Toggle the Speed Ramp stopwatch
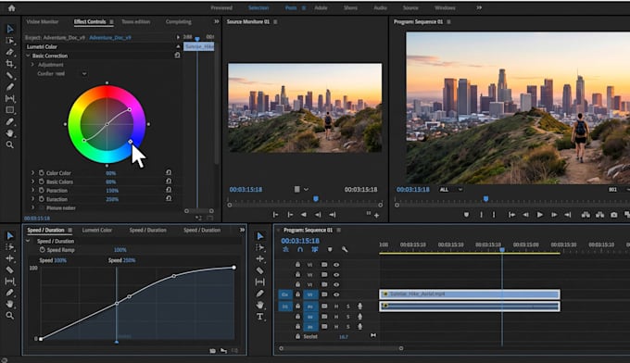630x363 pixels. click(x=43, y=250)
